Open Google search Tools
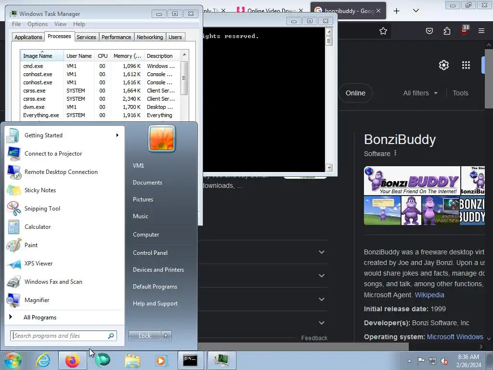Image resolution: width=493 pixels, height=370 pixels. coord(460,93)
